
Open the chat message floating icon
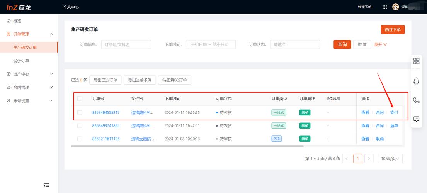(x=417, y=119)
